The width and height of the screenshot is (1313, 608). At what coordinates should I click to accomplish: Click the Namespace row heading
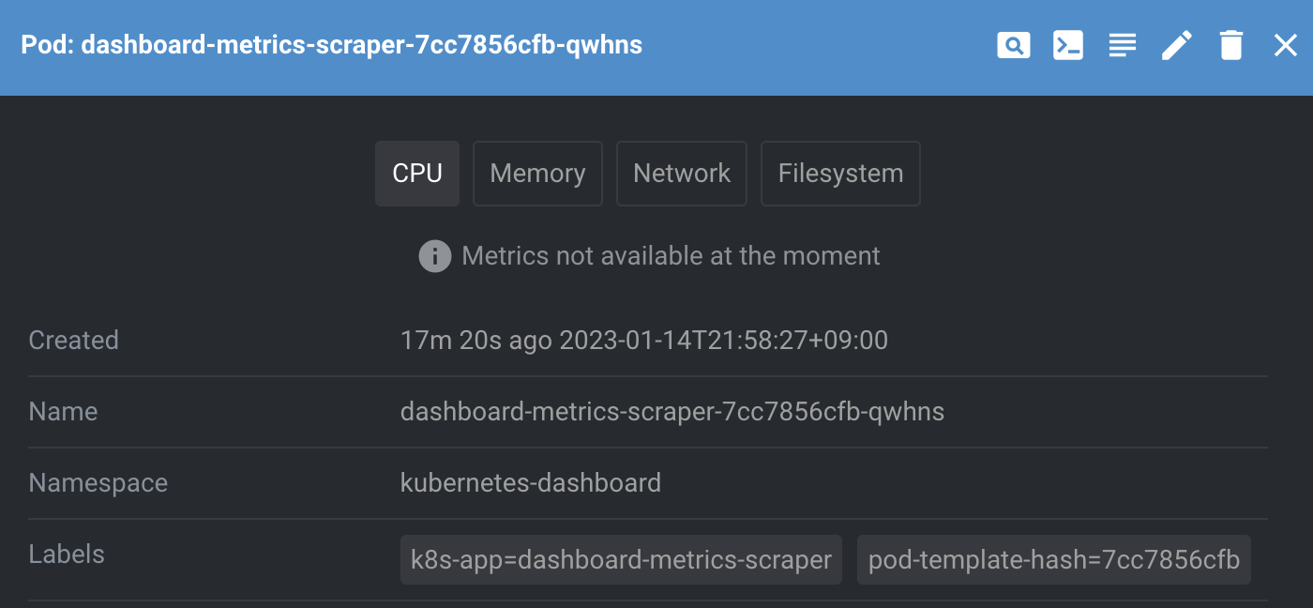click(x=98, y=483)
